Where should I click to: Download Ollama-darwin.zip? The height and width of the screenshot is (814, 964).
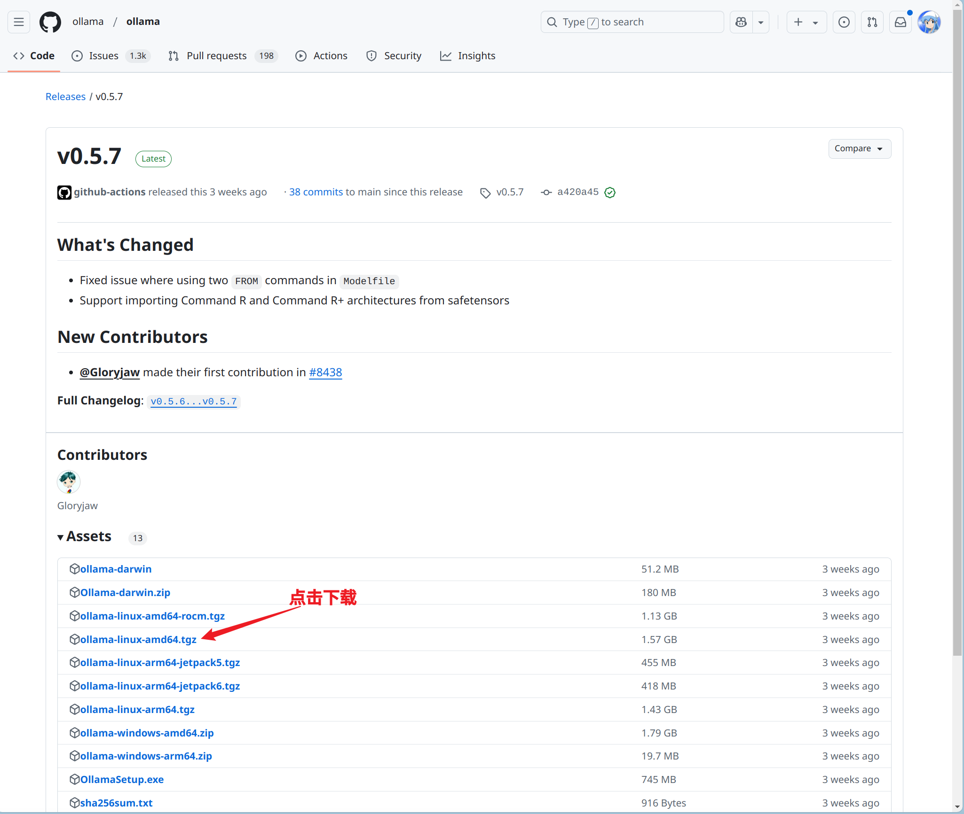[x=125, y=593]
